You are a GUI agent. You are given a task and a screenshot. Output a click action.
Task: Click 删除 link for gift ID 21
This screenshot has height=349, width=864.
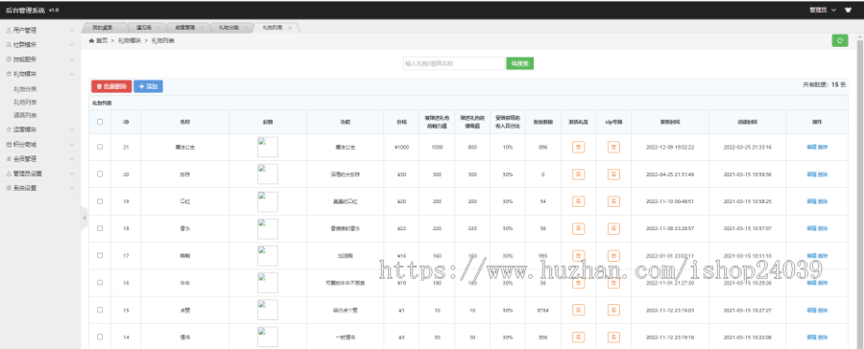pos(823,147)
